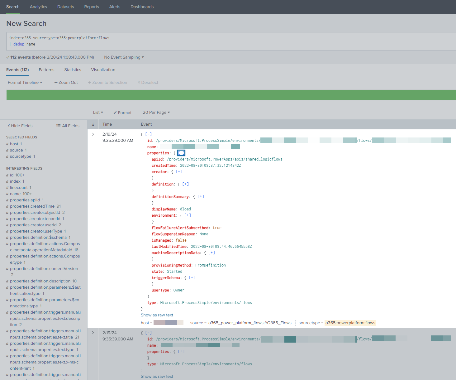Collapse the highlighted properties node
This screenshot has height=380, width=456.
click(x=181, y=153)
